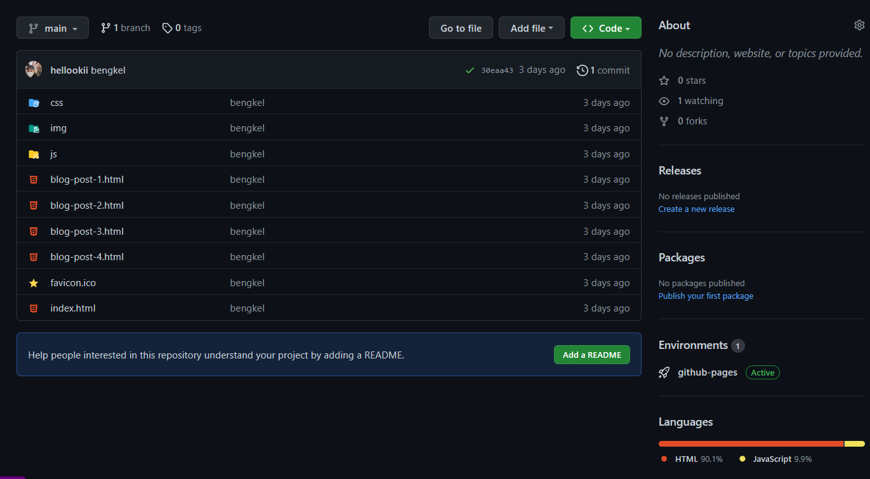Open the main branch dropdown
Screen dimensions: 870x479
click(x=53, y=28)
